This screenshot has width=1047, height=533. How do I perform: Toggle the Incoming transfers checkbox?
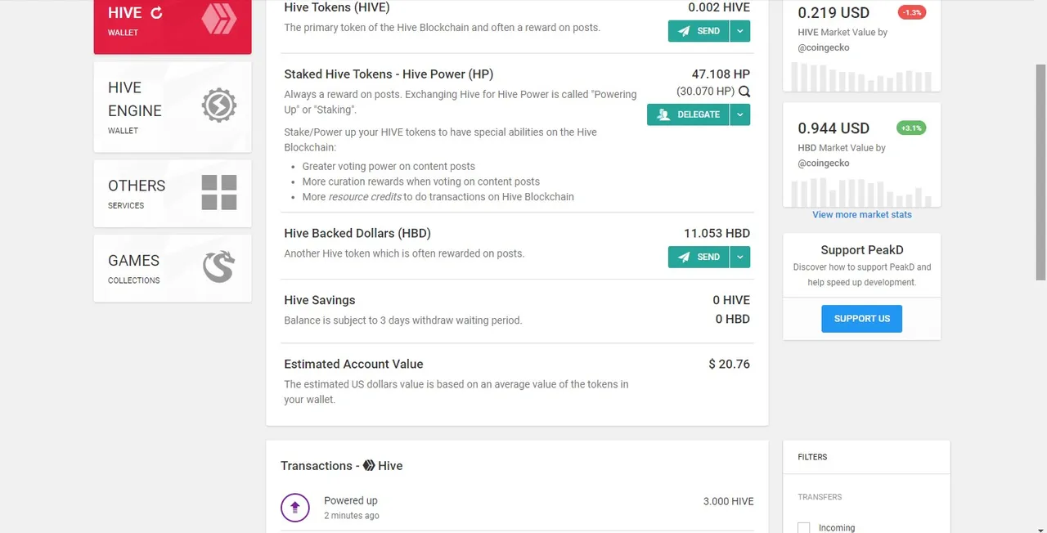[804, 528]
